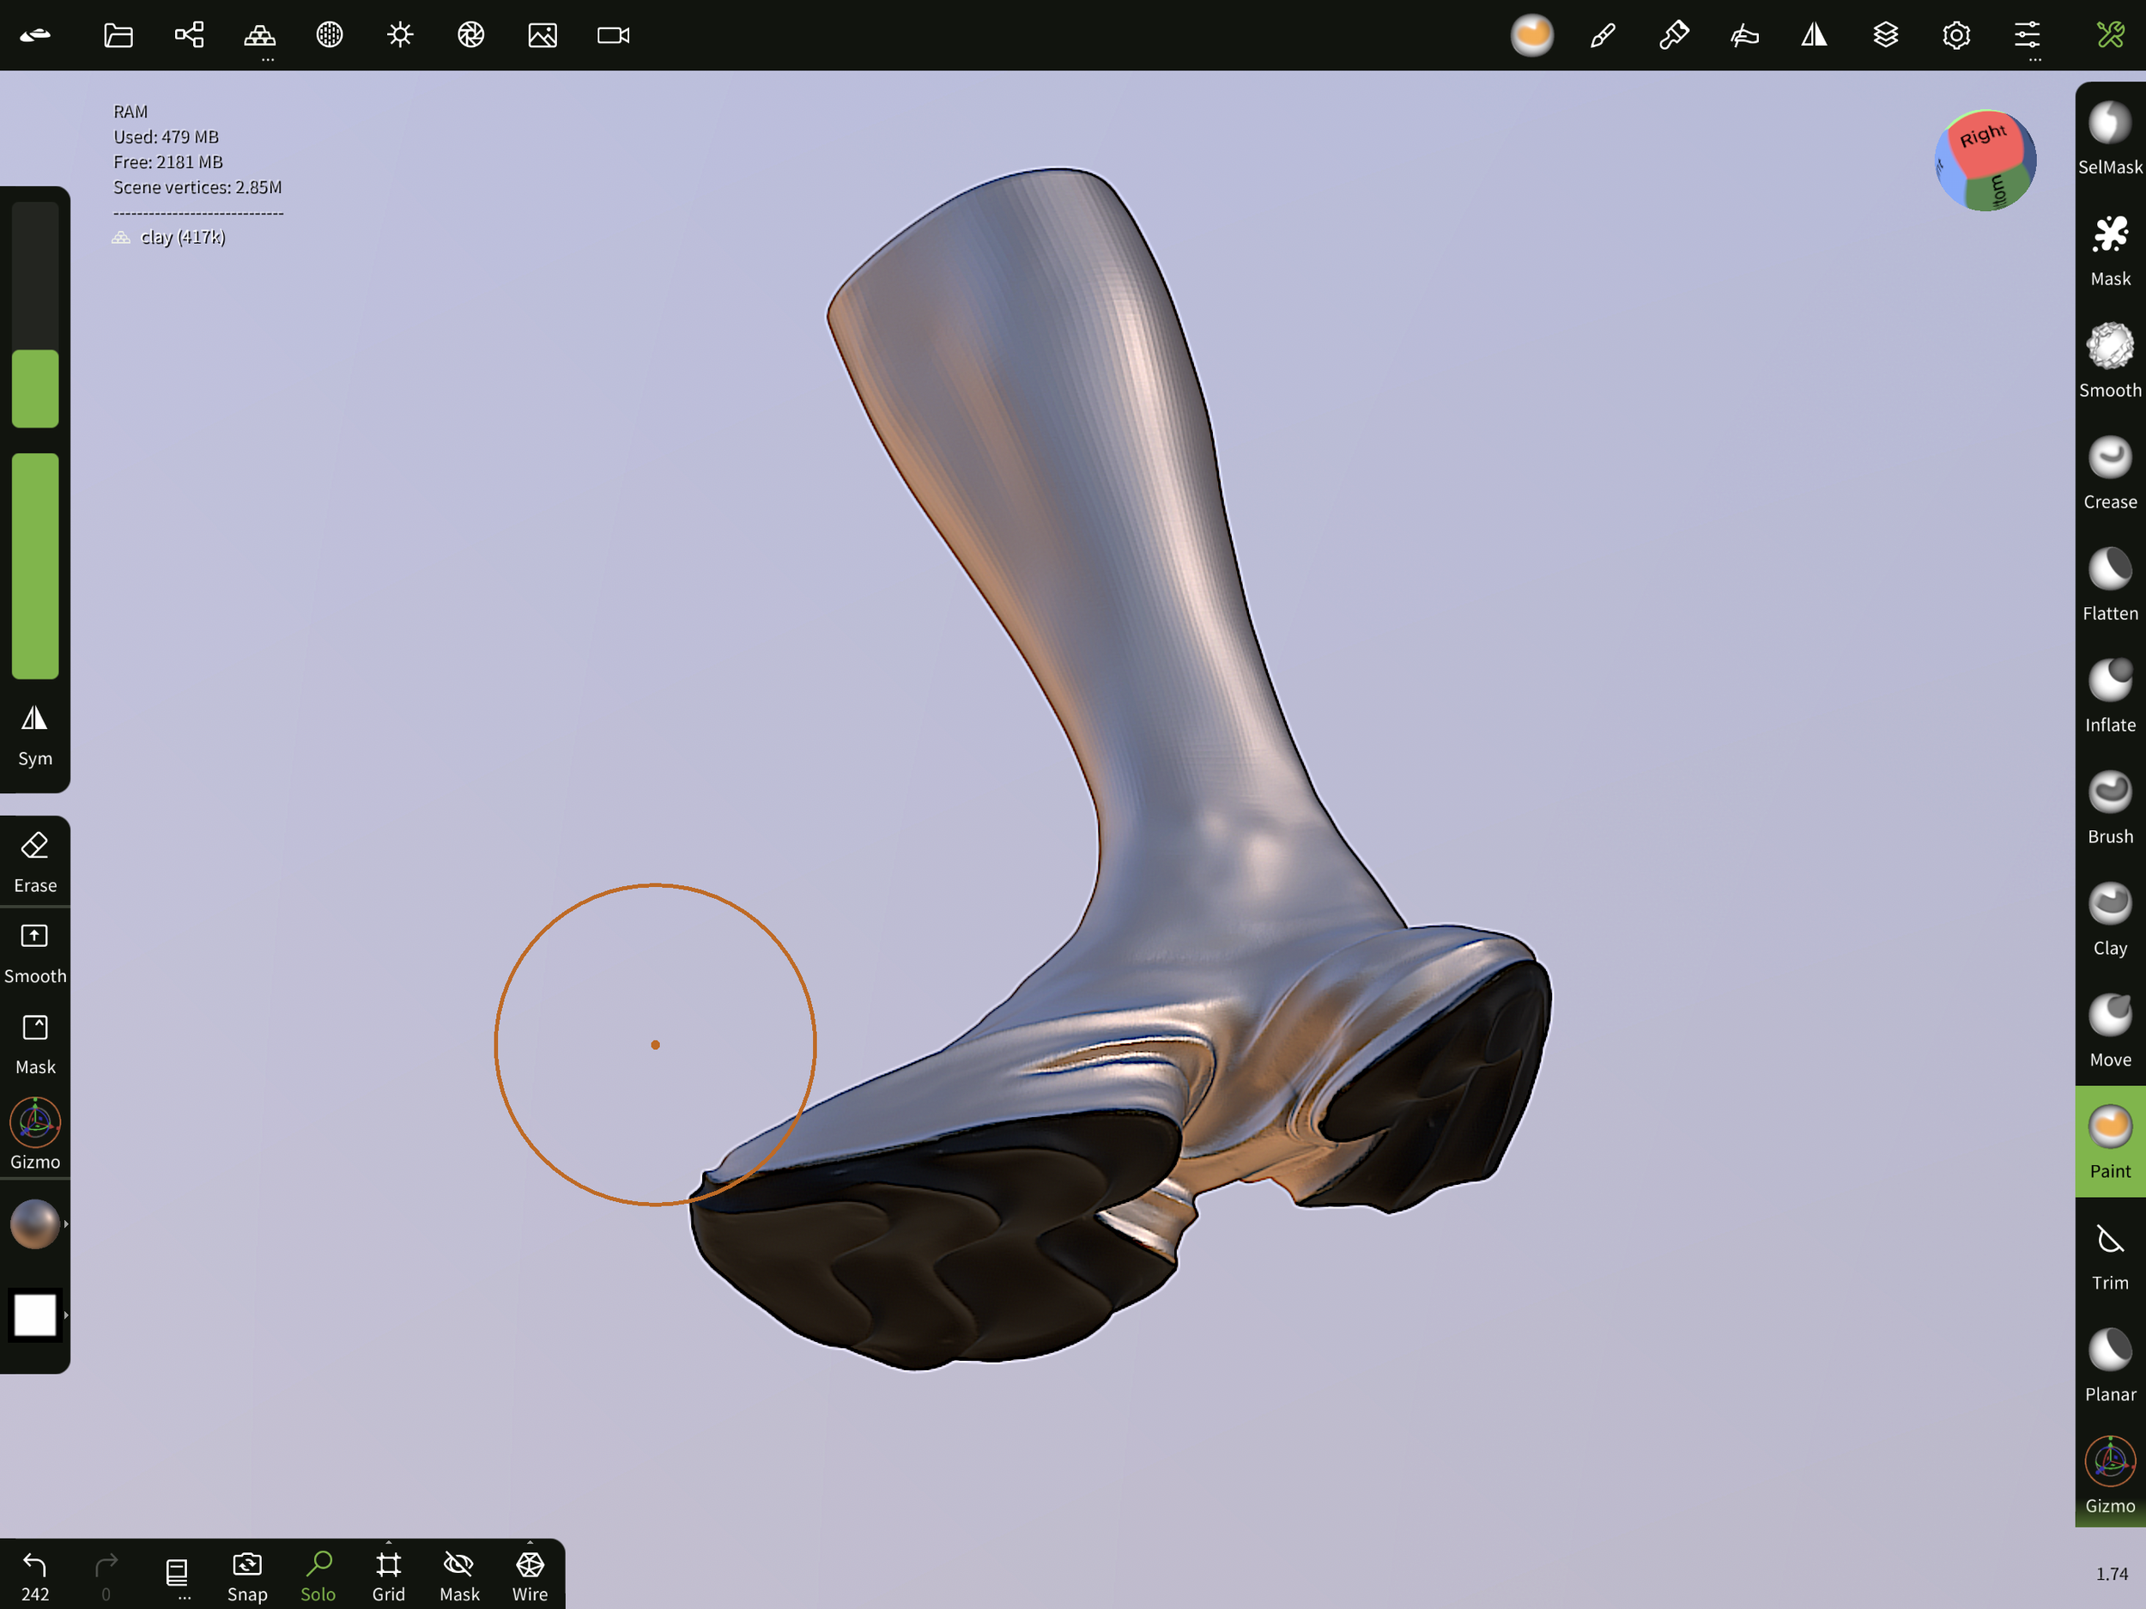Open the files folder menu
2146x1609 pixels.
[118, 36]
